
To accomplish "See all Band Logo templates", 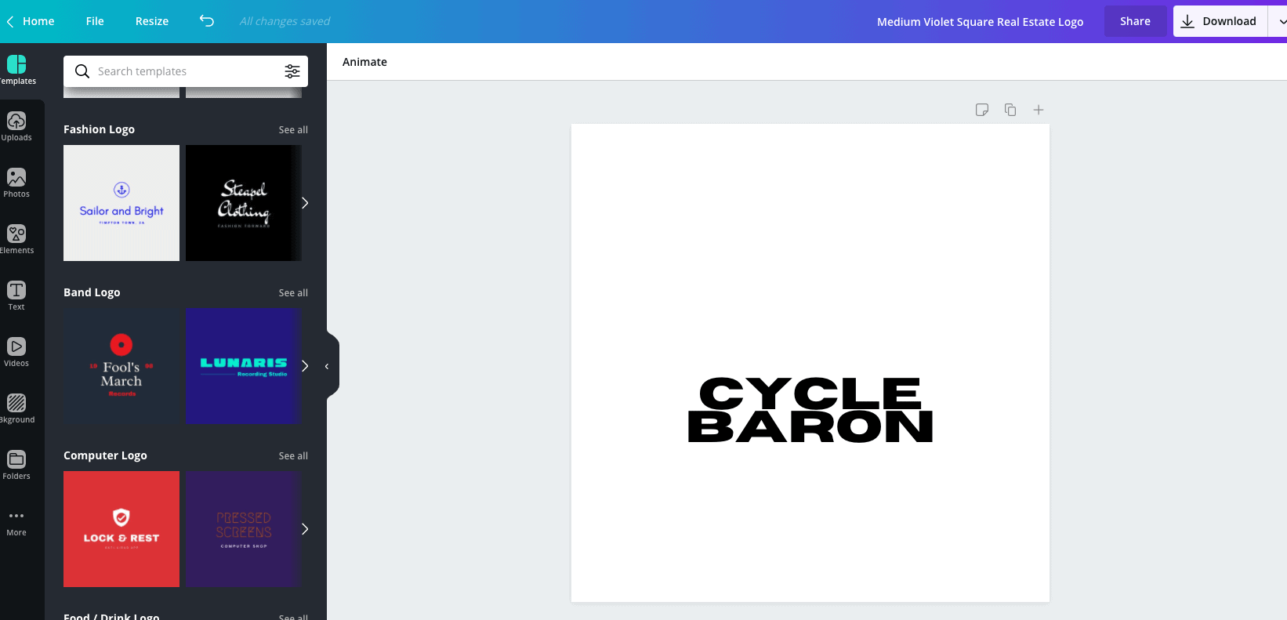I will pos(293,293).
